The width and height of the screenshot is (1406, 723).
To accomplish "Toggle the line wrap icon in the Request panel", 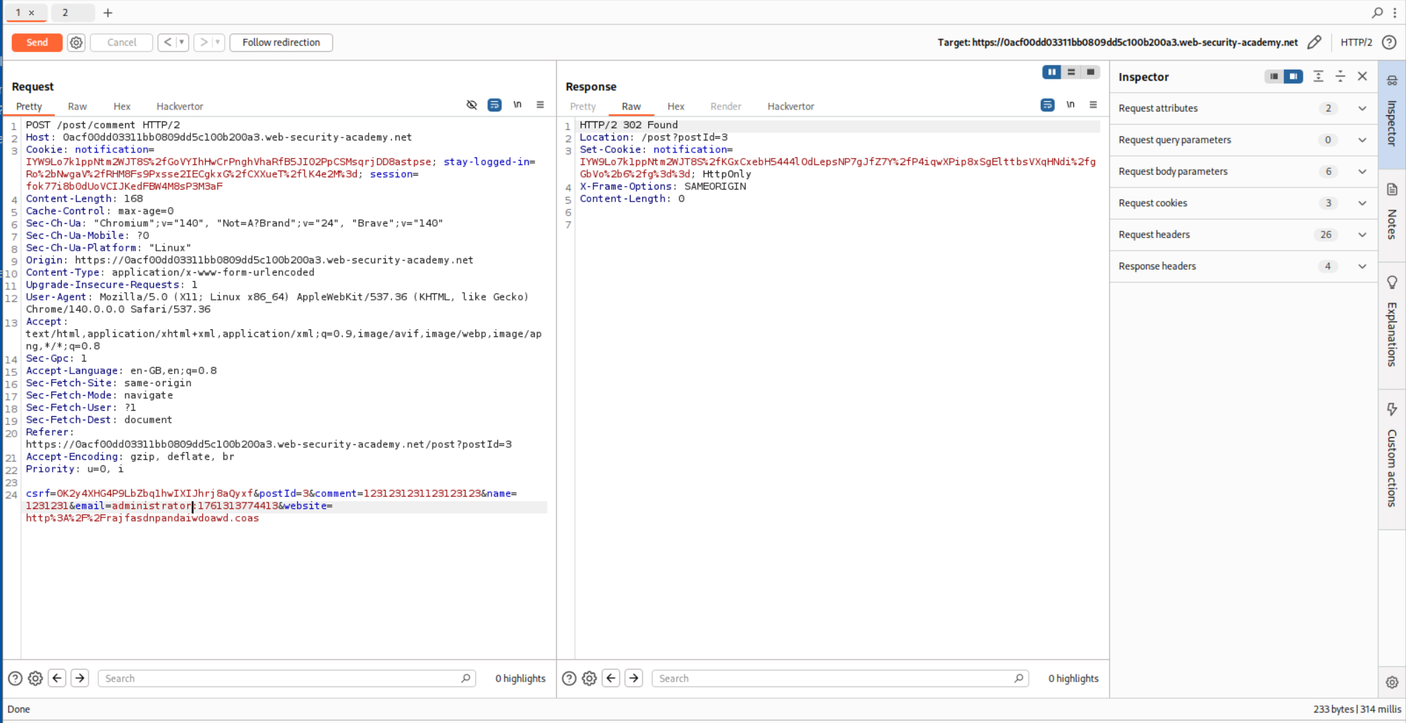I will [494, 105].
